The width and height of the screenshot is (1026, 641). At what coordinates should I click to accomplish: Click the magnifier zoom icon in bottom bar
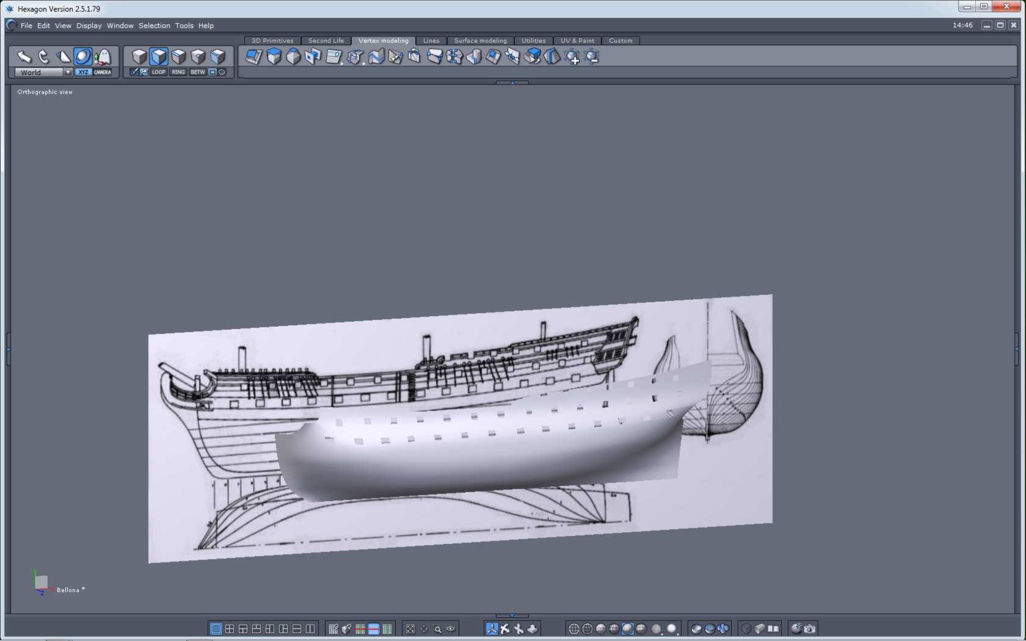[437, 629]
